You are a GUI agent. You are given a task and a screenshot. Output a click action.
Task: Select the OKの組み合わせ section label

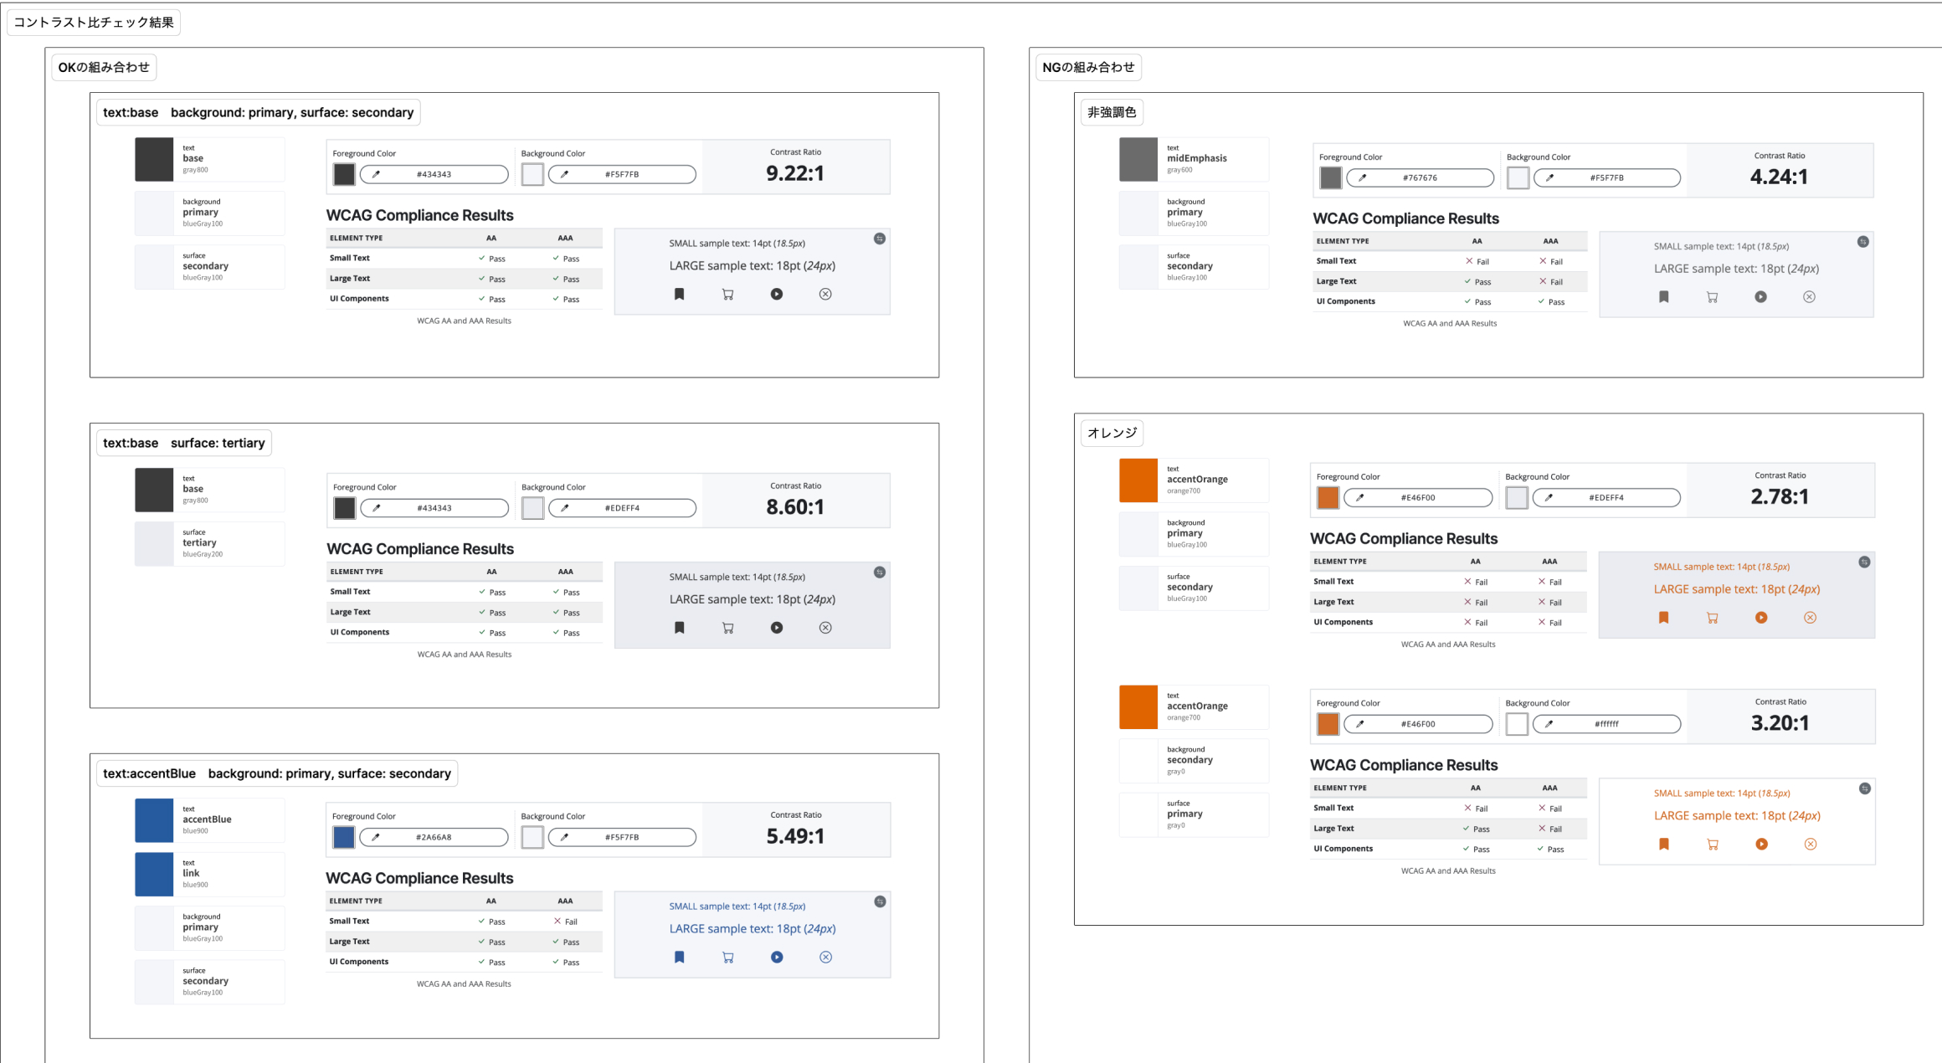coord(104,67)
